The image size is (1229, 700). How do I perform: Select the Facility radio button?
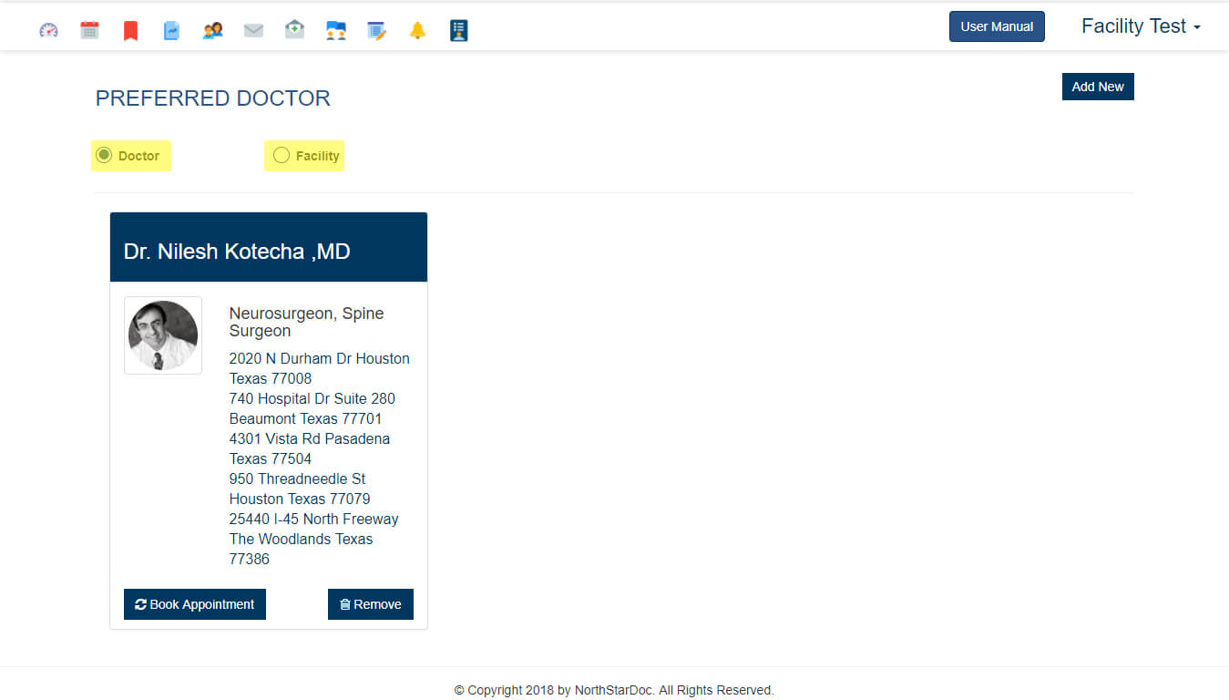coord(282,155)
